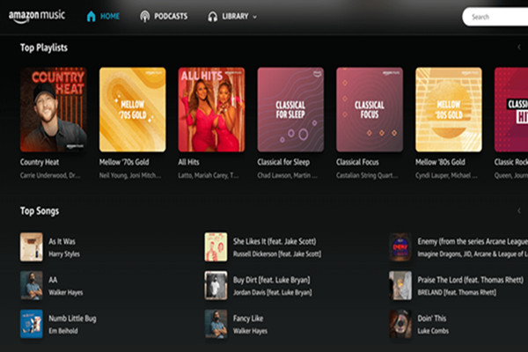This screenshot has width=528, height=352.
Task: Click the Mellow '70s Gold title text
Action: [x=124, y=162]
